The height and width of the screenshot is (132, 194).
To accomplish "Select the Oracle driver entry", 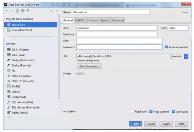I will [16, 92].
